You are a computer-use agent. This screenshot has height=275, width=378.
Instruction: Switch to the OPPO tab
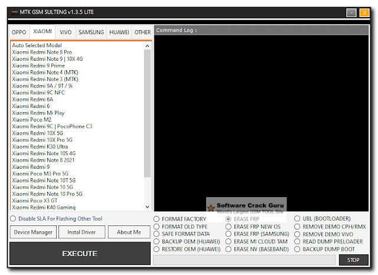pos(19,32)
